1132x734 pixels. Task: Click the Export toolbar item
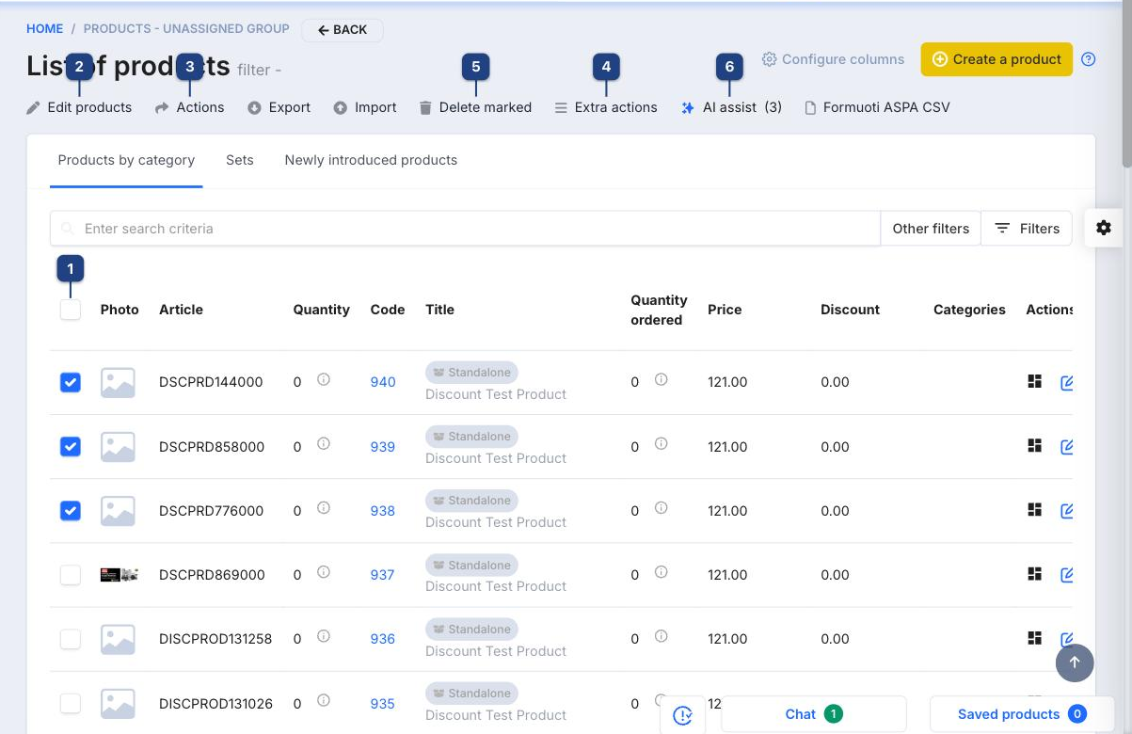point(279,107)
